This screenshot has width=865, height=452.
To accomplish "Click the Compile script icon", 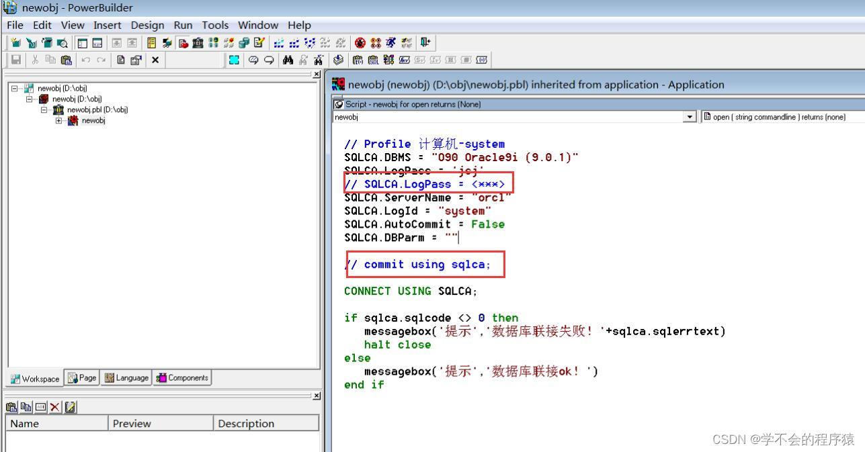I will pyautogui.click(x=338, y=60).
